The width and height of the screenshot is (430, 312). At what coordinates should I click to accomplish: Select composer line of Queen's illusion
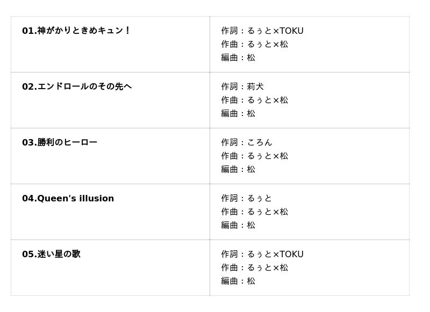[255, 212]
